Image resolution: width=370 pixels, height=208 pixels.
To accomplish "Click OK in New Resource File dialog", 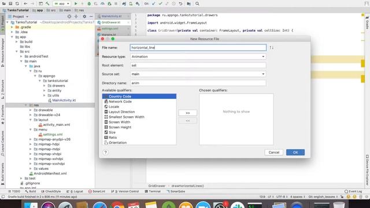I will [295, 153].
